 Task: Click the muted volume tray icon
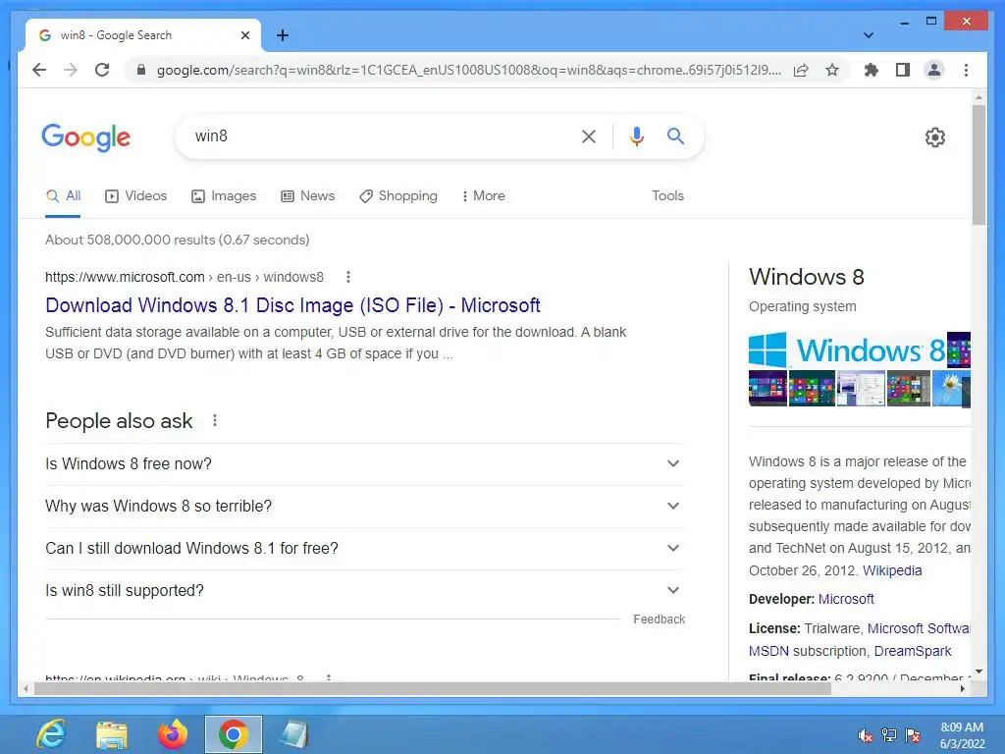click(x=865, y=735)
